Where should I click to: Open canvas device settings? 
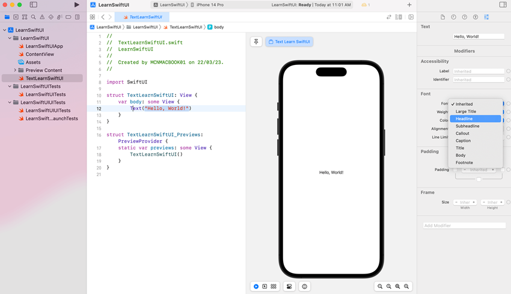pyautogui.click(x=289, y=287)
